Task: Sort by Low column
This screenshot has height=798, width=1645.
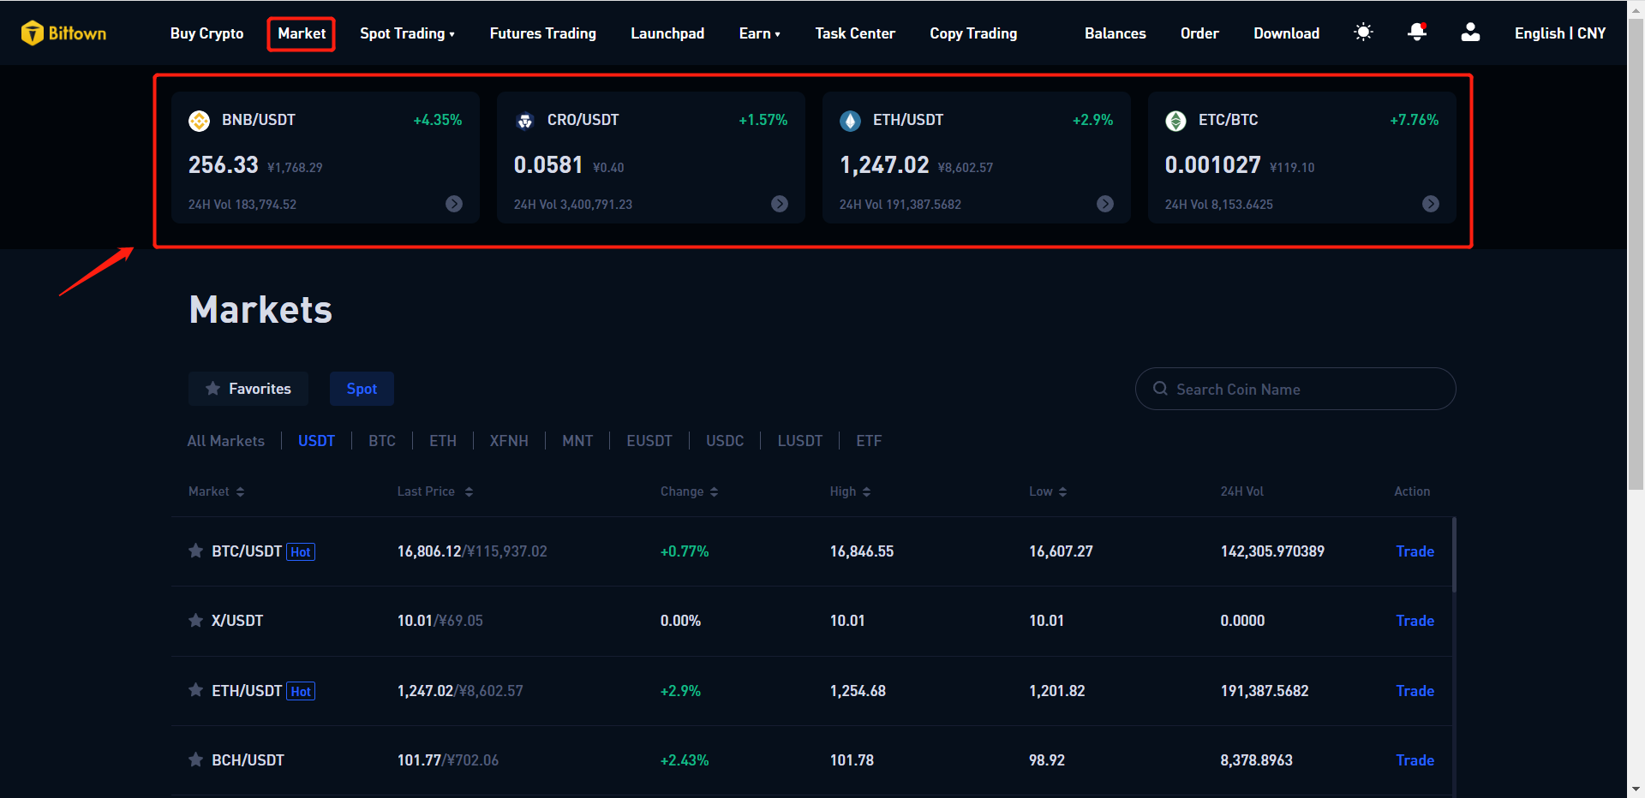Action: point(1062,491)
